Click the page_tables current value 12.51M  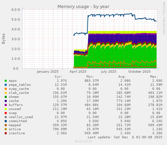61,85
